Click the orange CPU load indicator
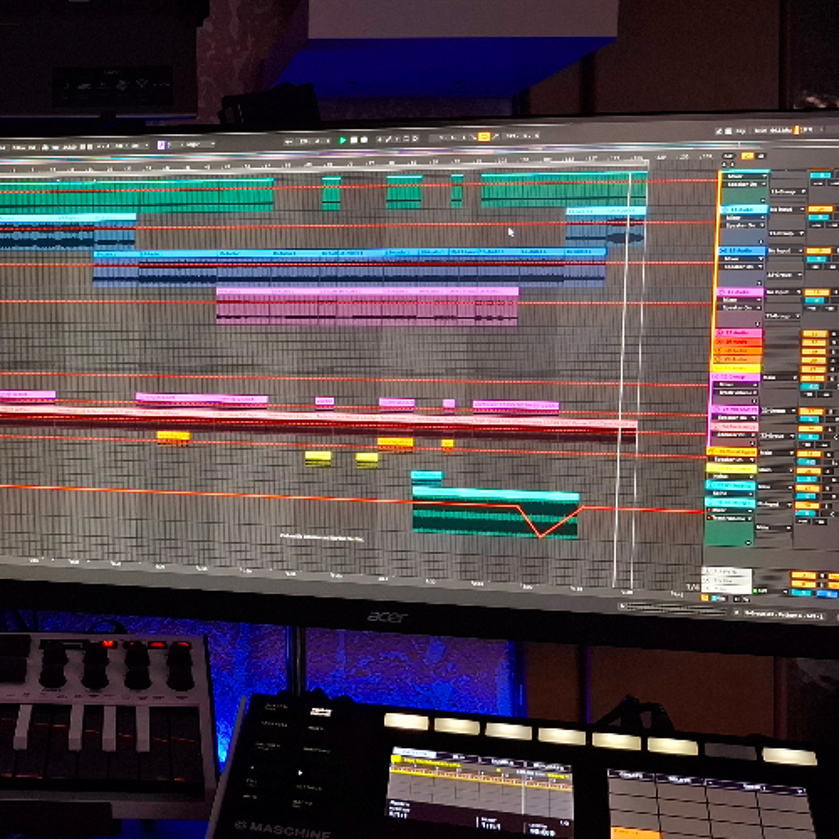 pyautogui.click(x=796, y=130)
